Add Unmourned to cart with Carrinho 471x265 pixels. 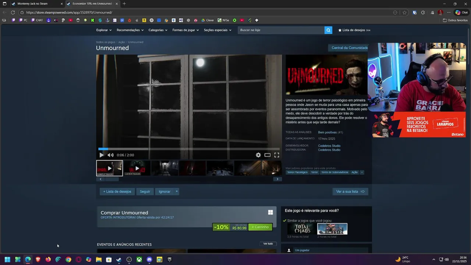point(260,227)
